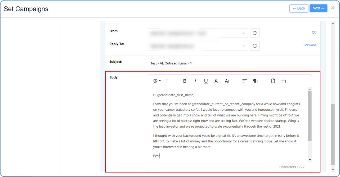
Task: Click the page template icon
Action: [x=273, y=81]
